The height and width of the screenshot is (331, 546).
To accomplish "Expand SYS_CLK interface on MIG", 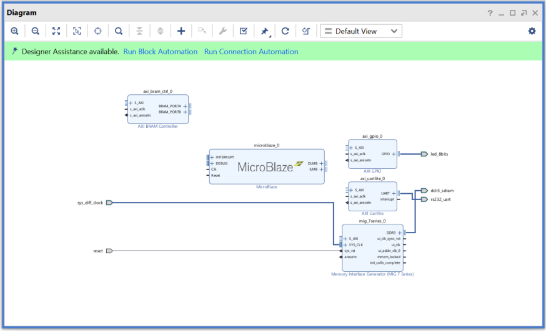I will pyautogui.click(x=345, y=245).
